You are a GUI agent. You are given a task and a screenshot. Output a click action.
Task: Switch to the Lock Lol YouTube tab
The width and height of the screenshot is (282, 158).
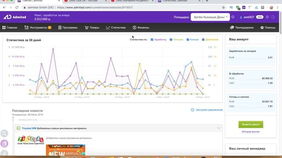coord(85,1)
